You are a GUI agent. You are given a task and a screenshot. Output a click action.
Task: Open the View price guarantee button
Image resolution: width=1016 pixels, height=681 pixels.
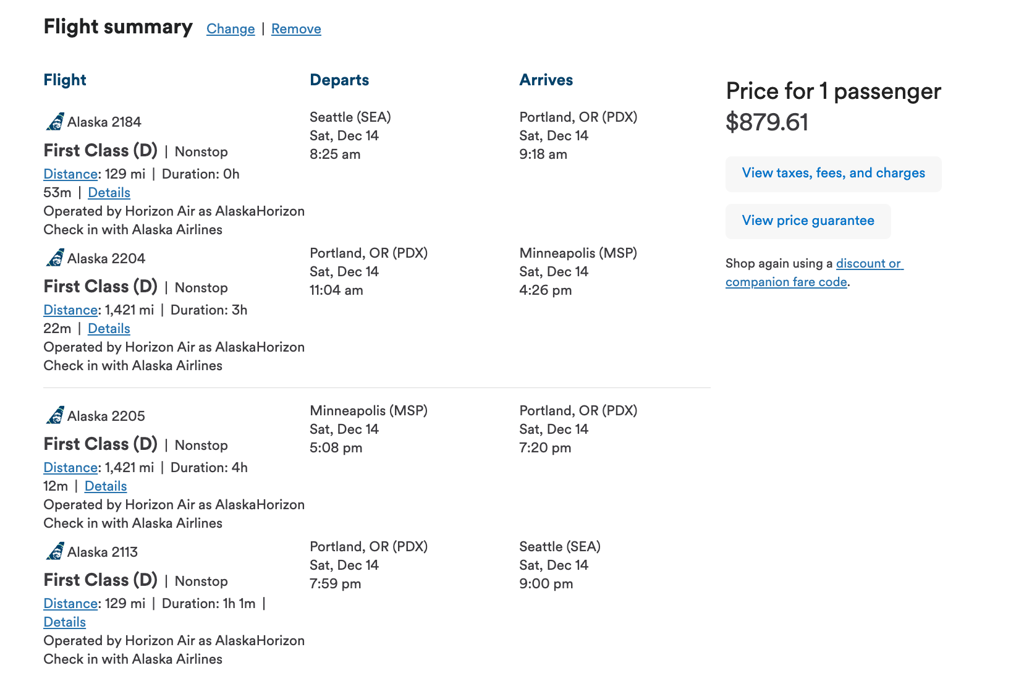pos(808,221)
